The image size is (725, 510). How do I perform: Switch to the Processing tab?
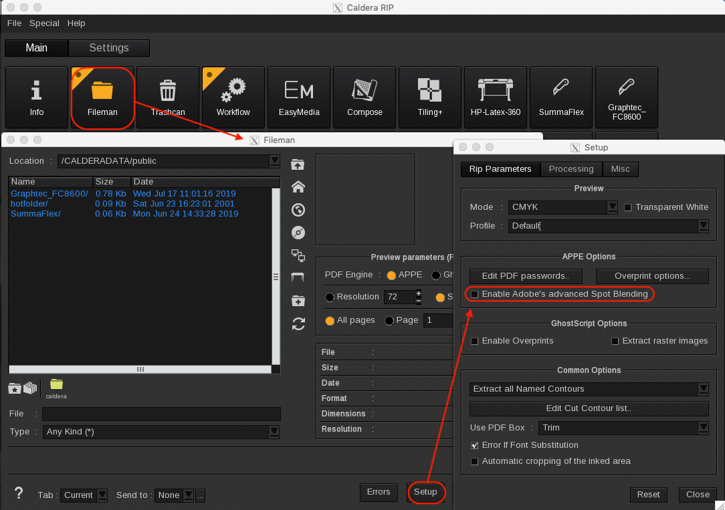click(x=571, y=169)
